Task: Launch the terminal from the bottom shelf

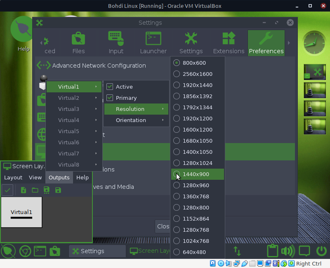Action: pos(40,251)
